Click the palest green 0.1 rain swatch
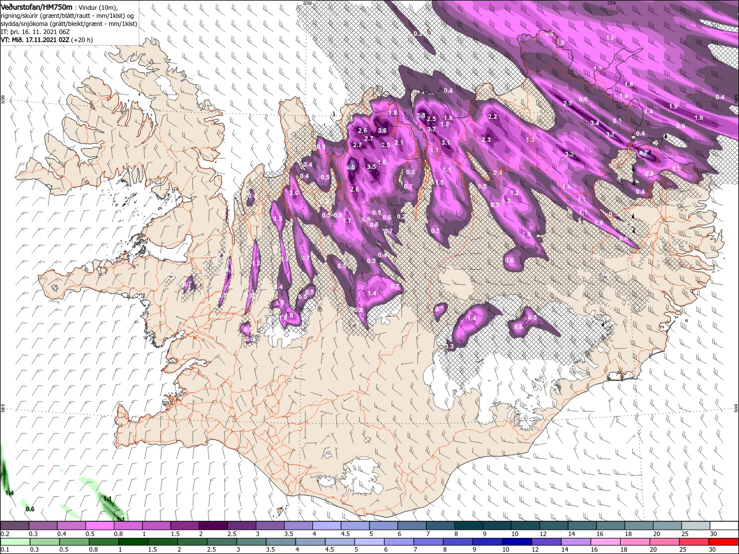Viewport: 739px width, 554px height. click(x=14, y=541)
